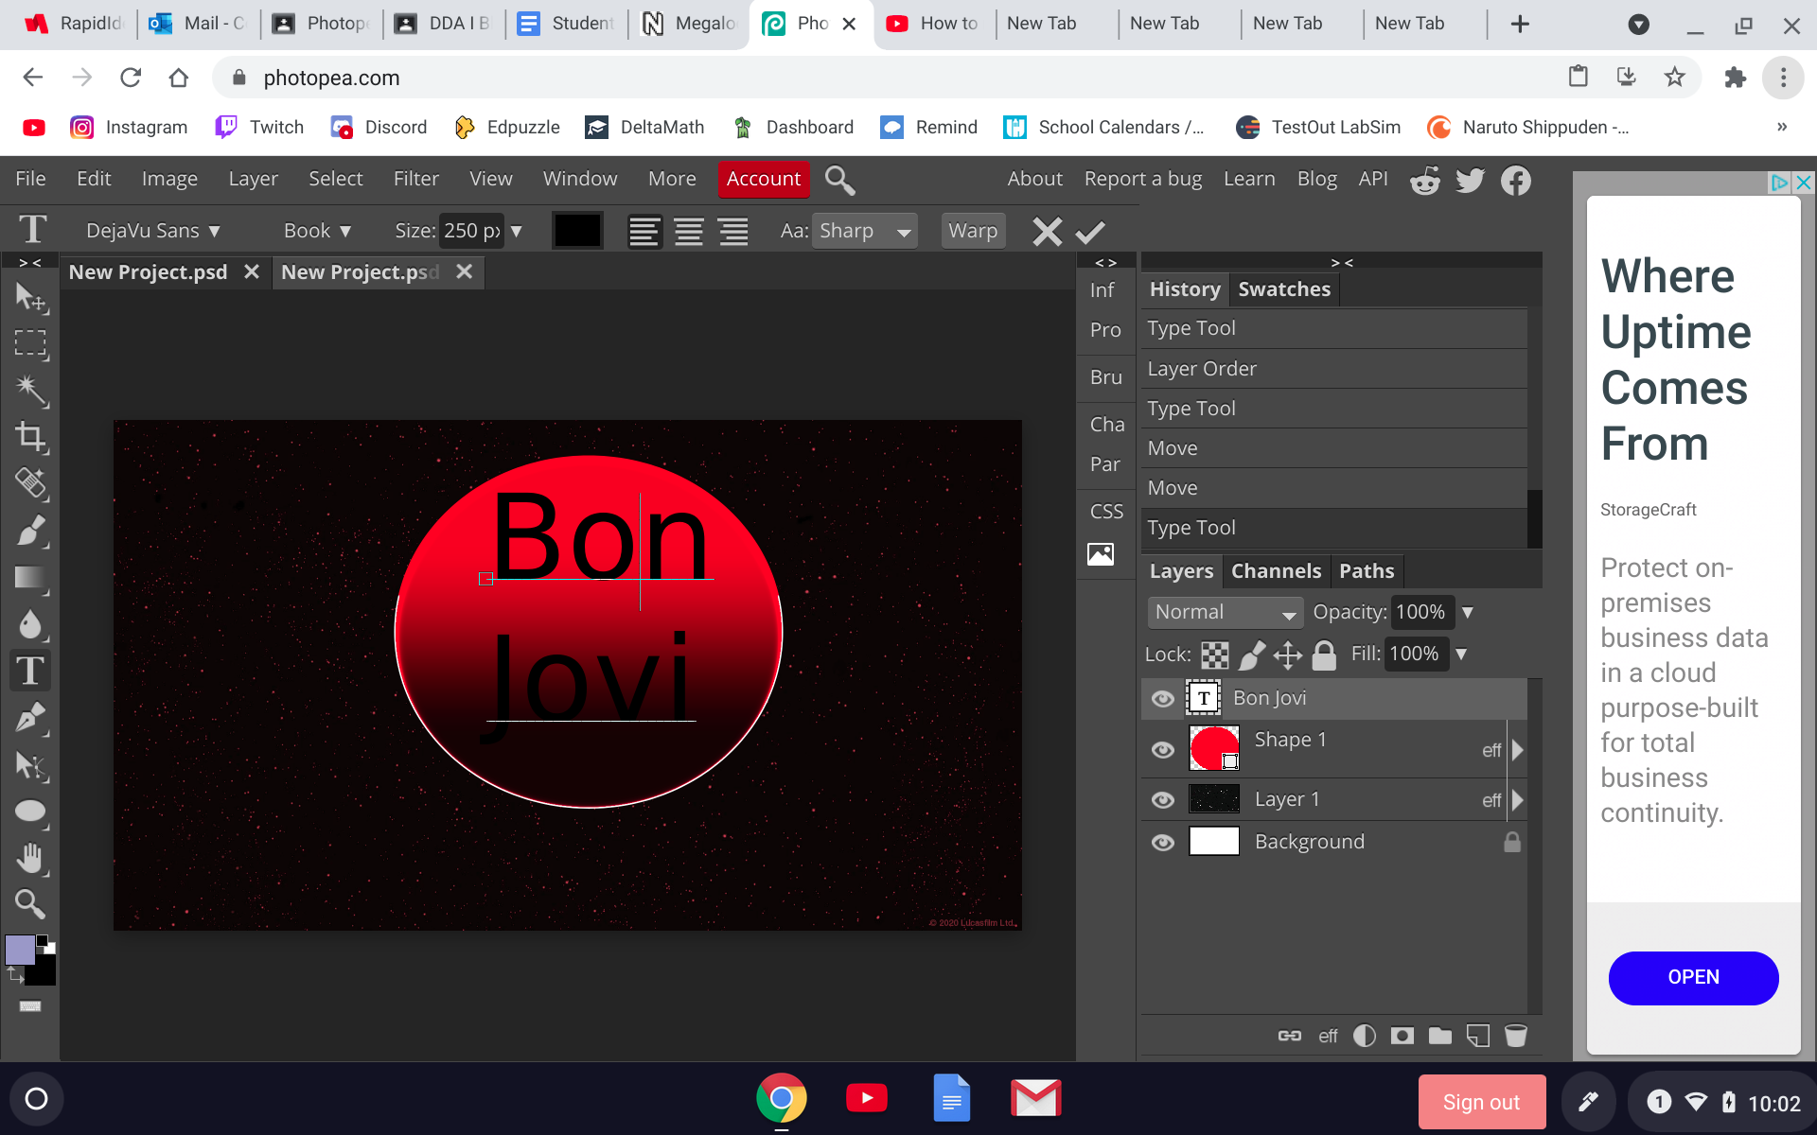The height and width of the screenshot is (1135, 1817).
Task: Click the search magnifier icon in menu bar
Action: (x=839, y=180)
